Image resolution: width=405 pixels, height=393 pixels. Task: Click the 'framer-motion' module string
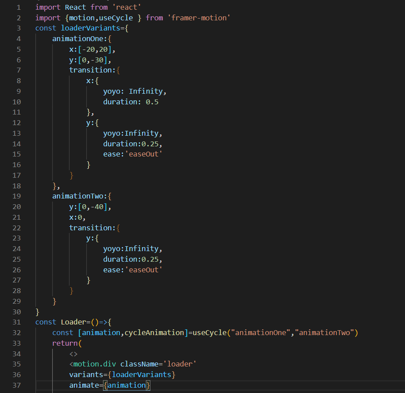(x=199, y=18)
